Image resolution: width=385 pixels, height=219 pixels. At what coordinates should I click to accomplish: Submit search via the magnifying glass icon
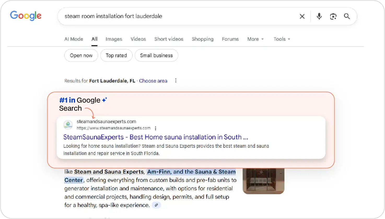point(347,16)
